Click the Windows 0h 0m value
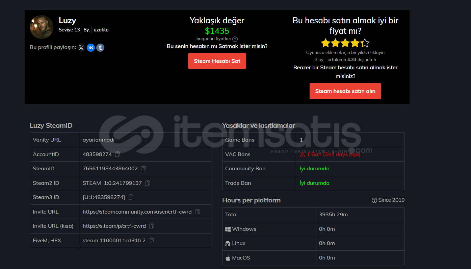This screenshot has height=269, width=471. (327, 229)
